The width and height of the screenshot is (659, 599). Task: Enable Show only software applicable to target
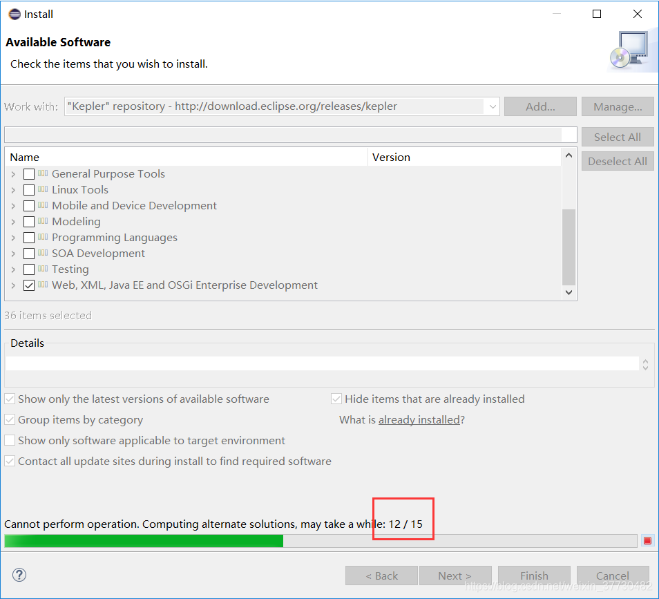[x=10, y=440]
